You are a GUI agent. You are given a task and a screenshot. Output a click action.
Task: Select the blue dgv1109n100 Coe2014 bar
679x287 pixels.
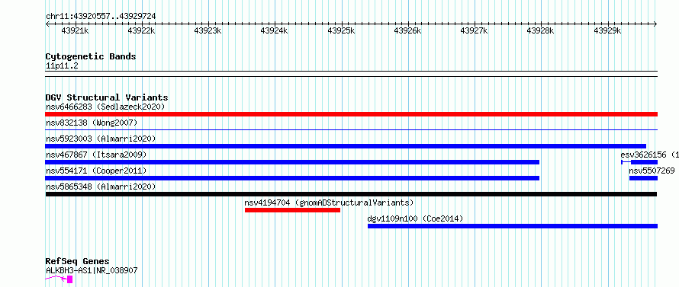tap(513, 226)
